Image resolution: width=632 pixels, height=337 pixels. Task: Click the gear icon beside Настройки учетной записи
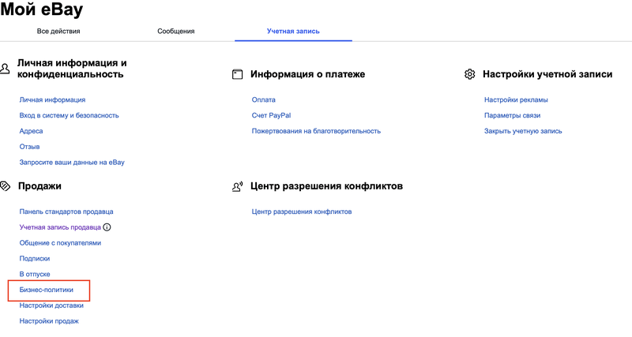tap(469, 74)
